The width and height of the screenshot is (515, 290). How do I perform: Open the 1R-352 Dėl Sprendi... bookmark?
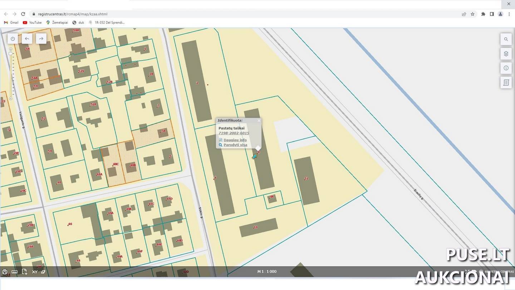click(x=107, y=23)
